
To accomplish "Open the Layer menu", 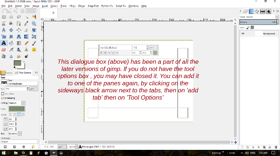I will (45, 6).
